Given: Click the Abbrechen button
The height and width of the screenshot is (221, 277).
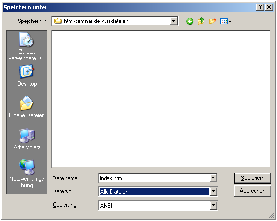Looking at the screenshot, I should [x=253, y=191].
